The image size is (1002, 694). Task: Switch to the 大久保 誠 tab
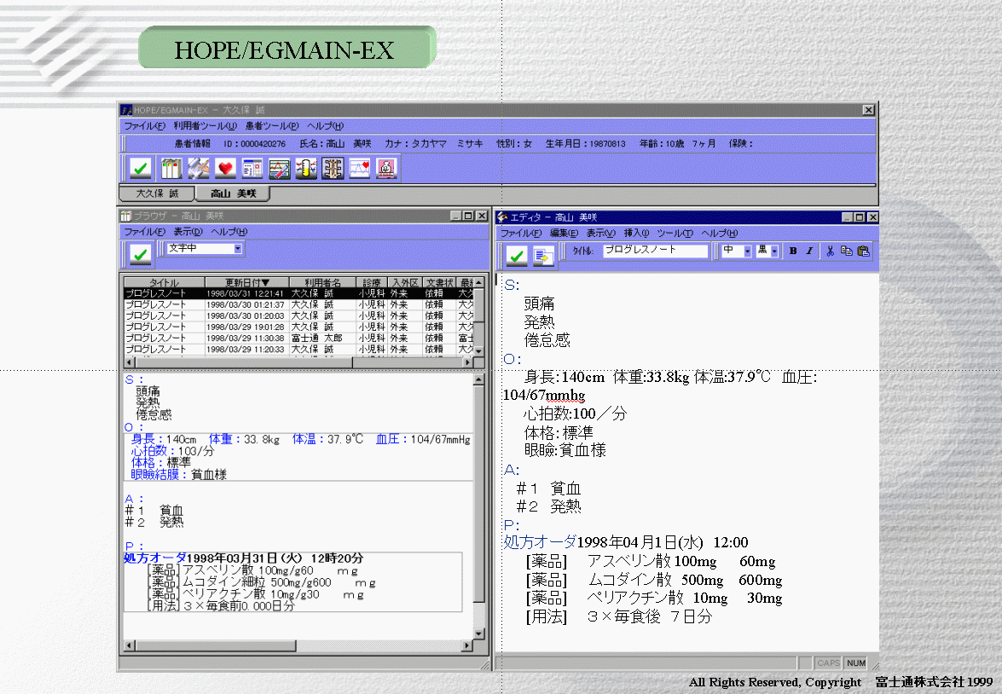click(158, 194)
